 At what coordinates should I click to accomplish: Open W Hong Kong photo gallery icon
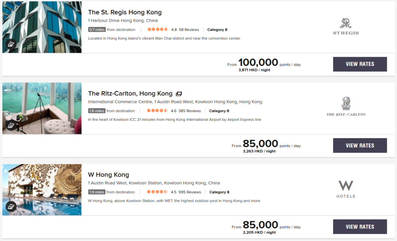point(11,206)
